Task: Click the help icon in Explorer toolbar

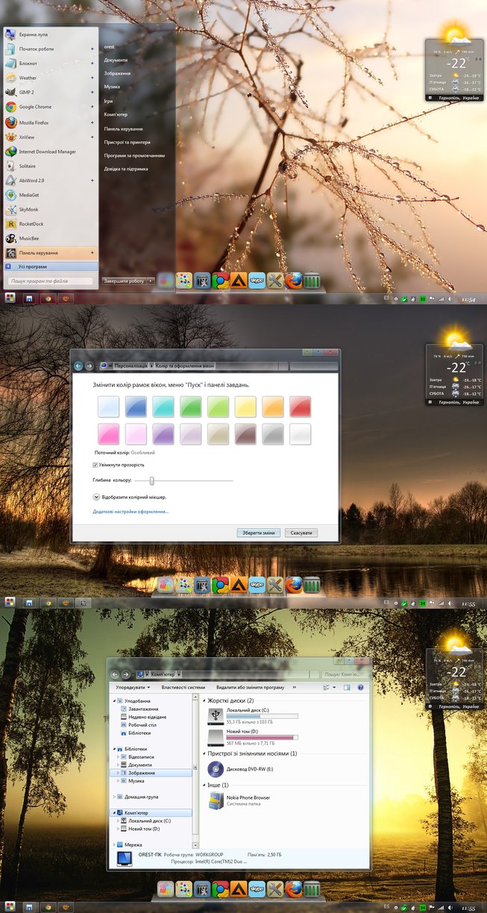Action: 360,687
